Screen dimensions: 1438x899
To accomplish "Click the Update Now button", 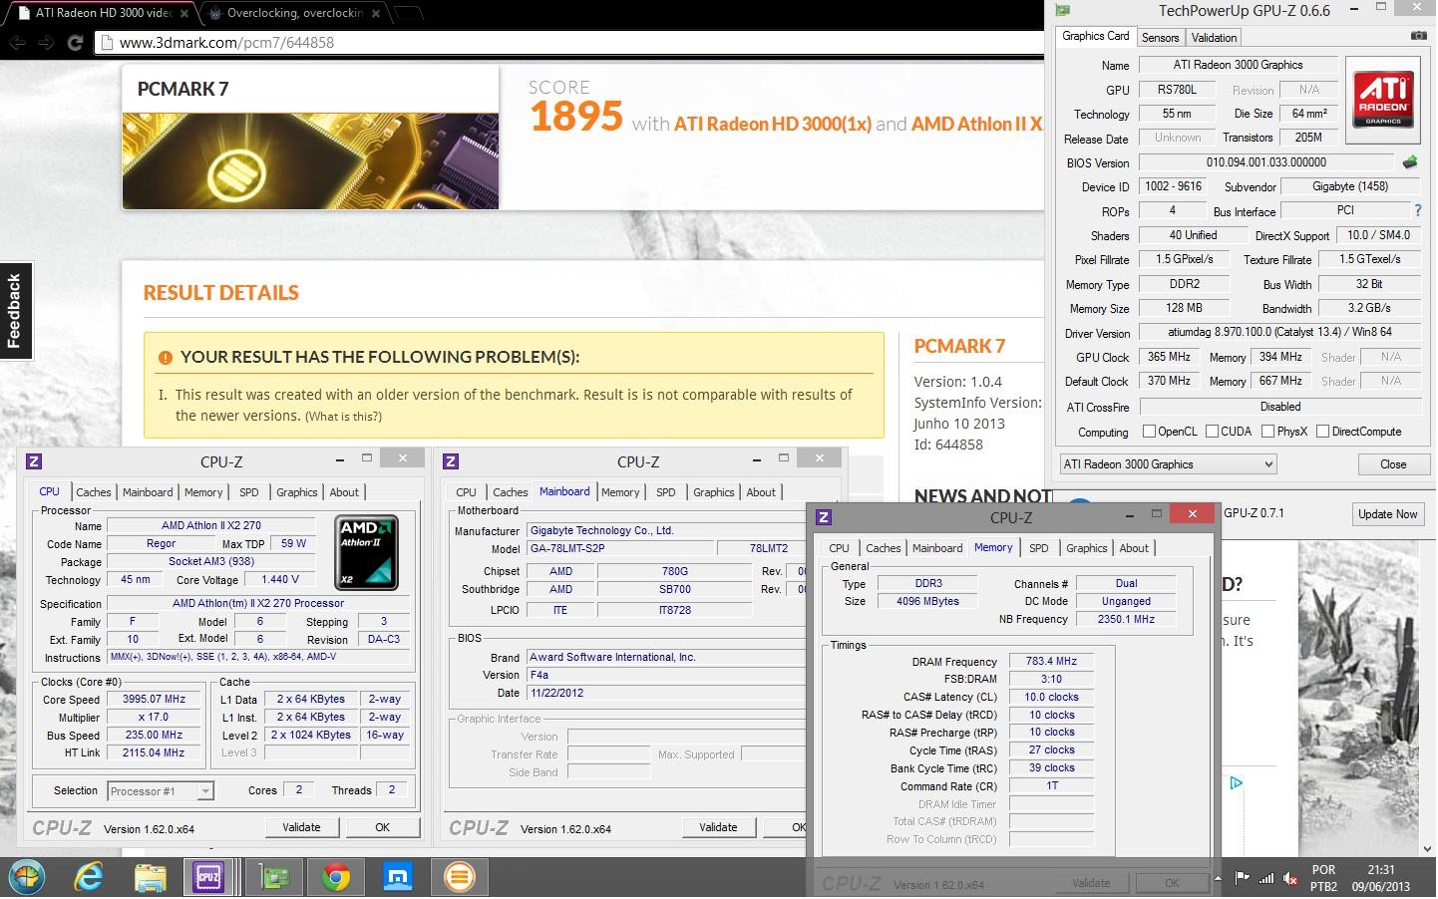I will (x=1387, y=514).
